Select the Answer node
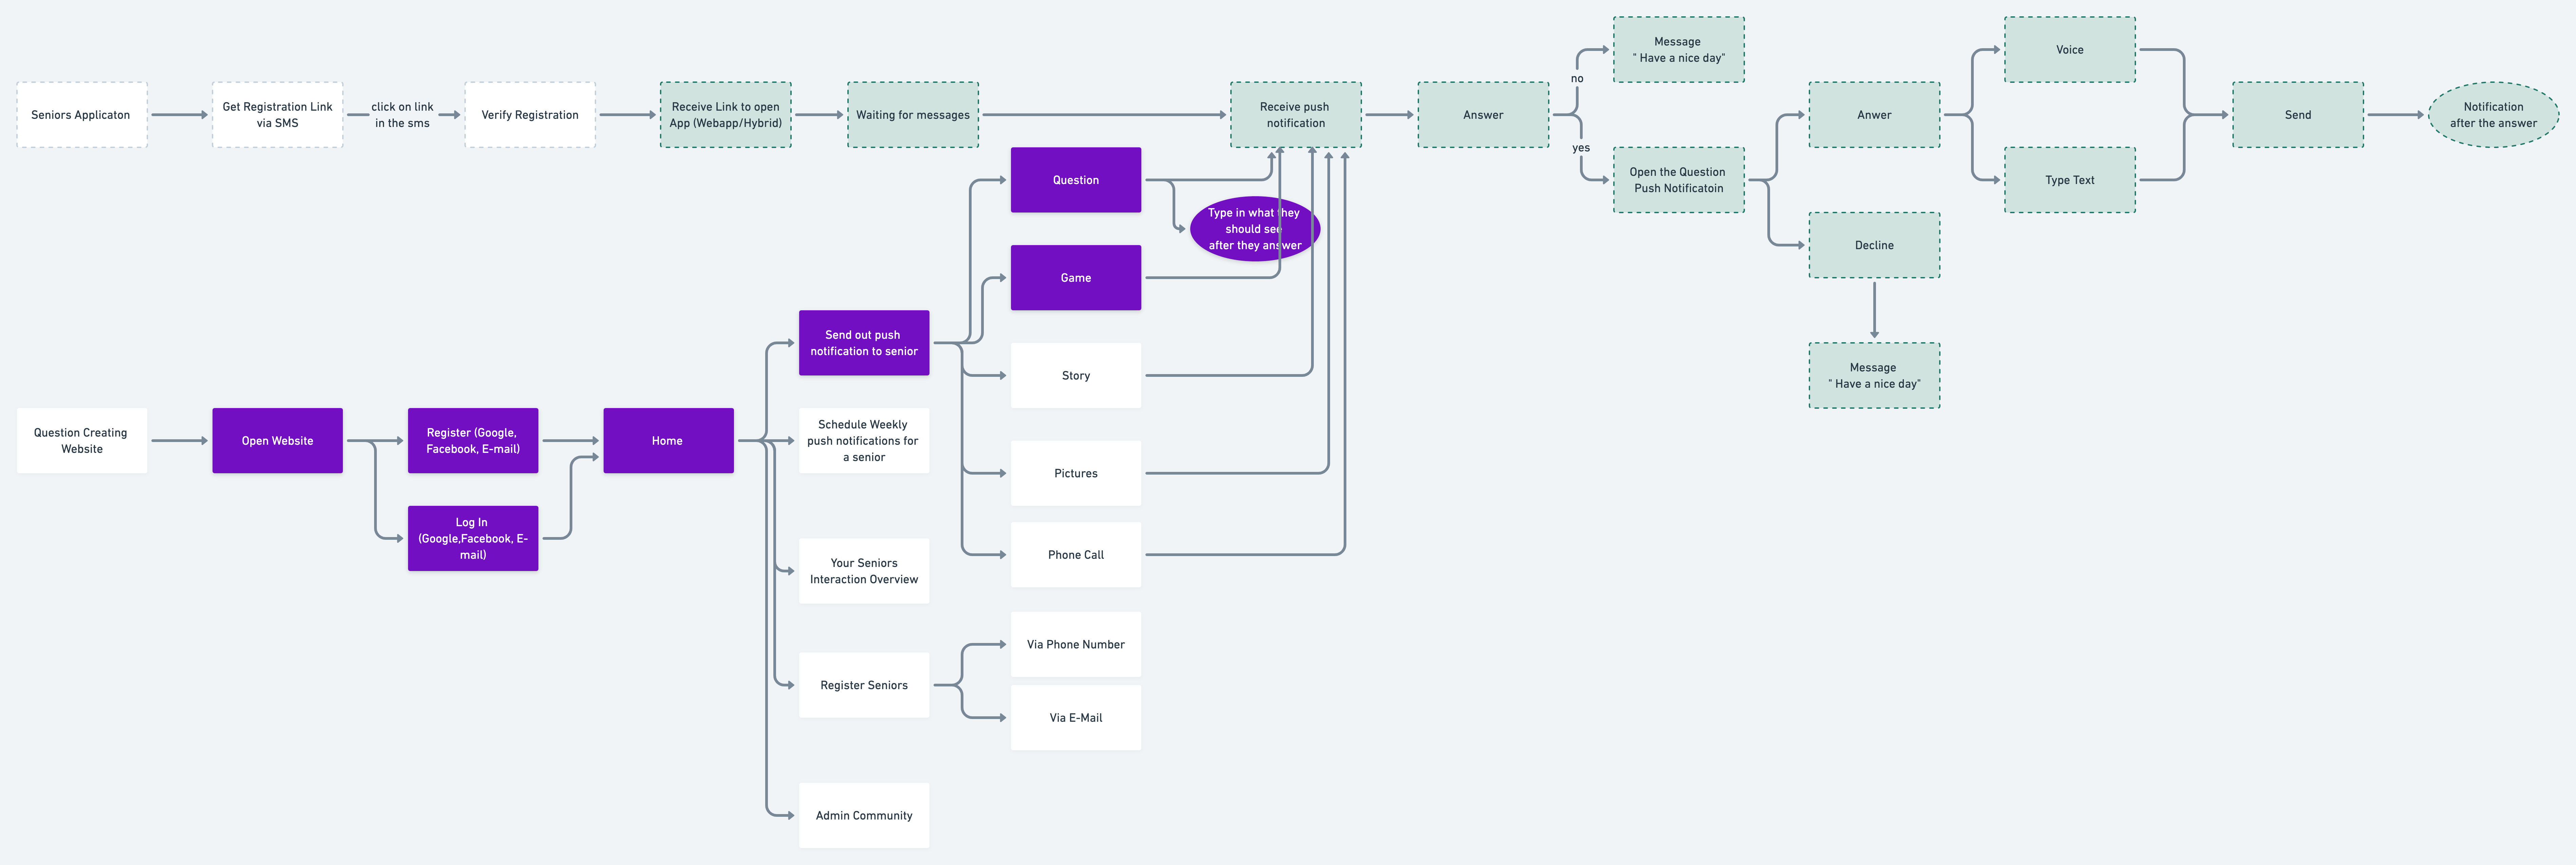 click(1483, 115)
